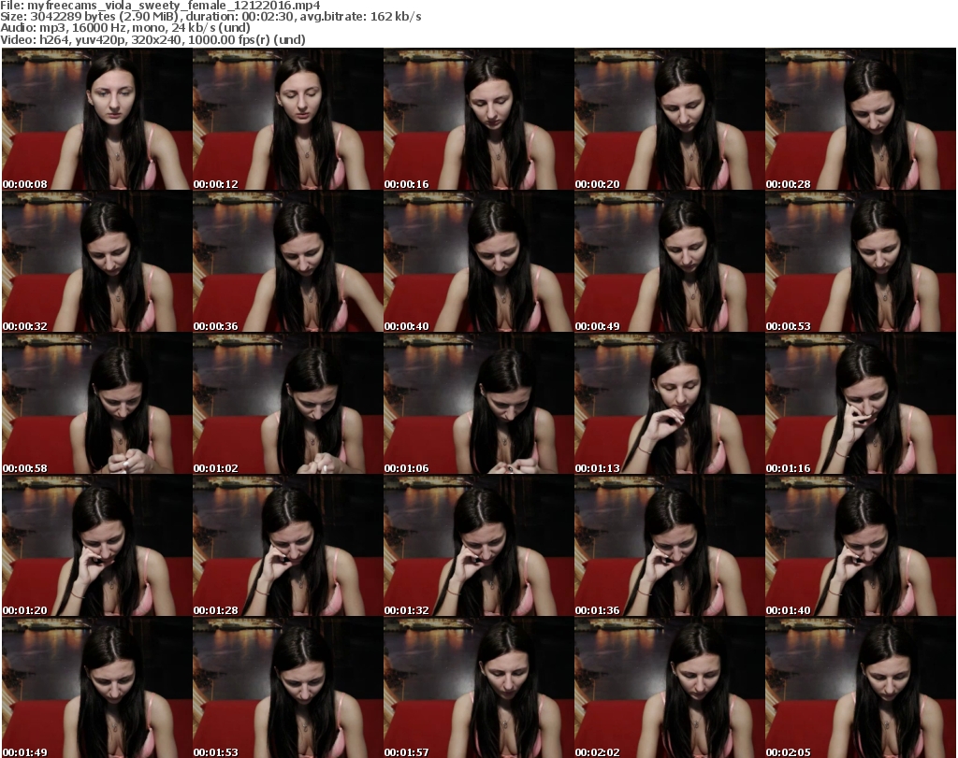Open the thumbnail frame at 00:00:40
Screen dimensions: 958x758
point(478,261)
